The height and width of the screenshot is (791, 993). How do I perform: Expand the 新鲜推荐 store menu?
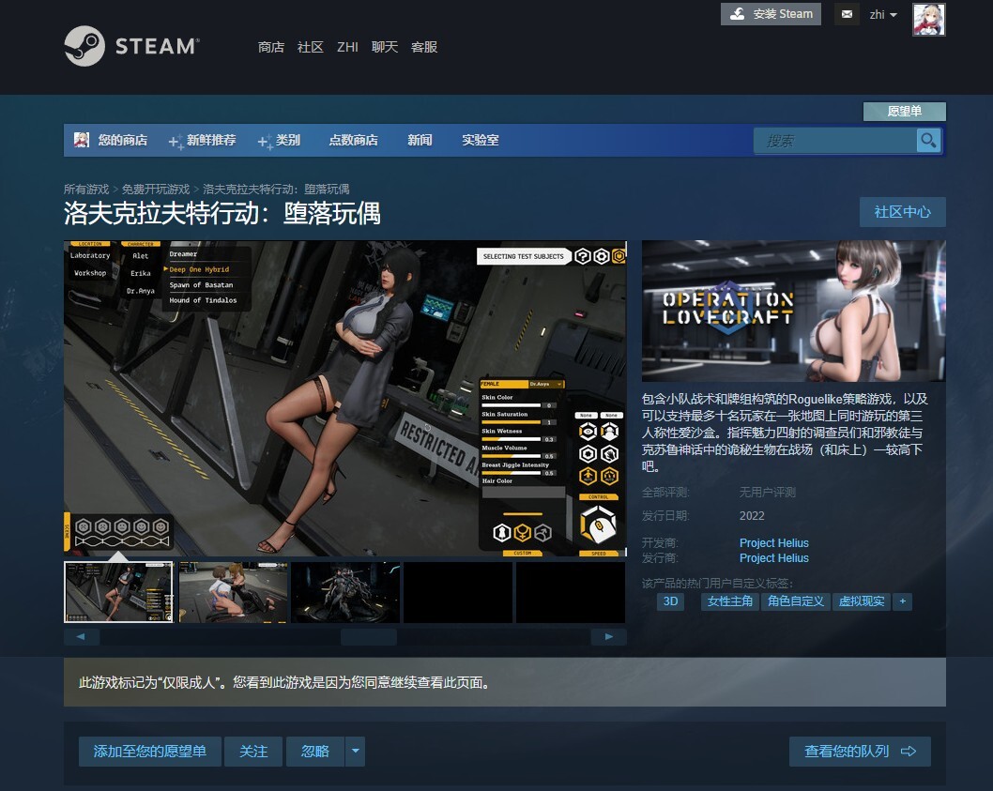(203, 140)
